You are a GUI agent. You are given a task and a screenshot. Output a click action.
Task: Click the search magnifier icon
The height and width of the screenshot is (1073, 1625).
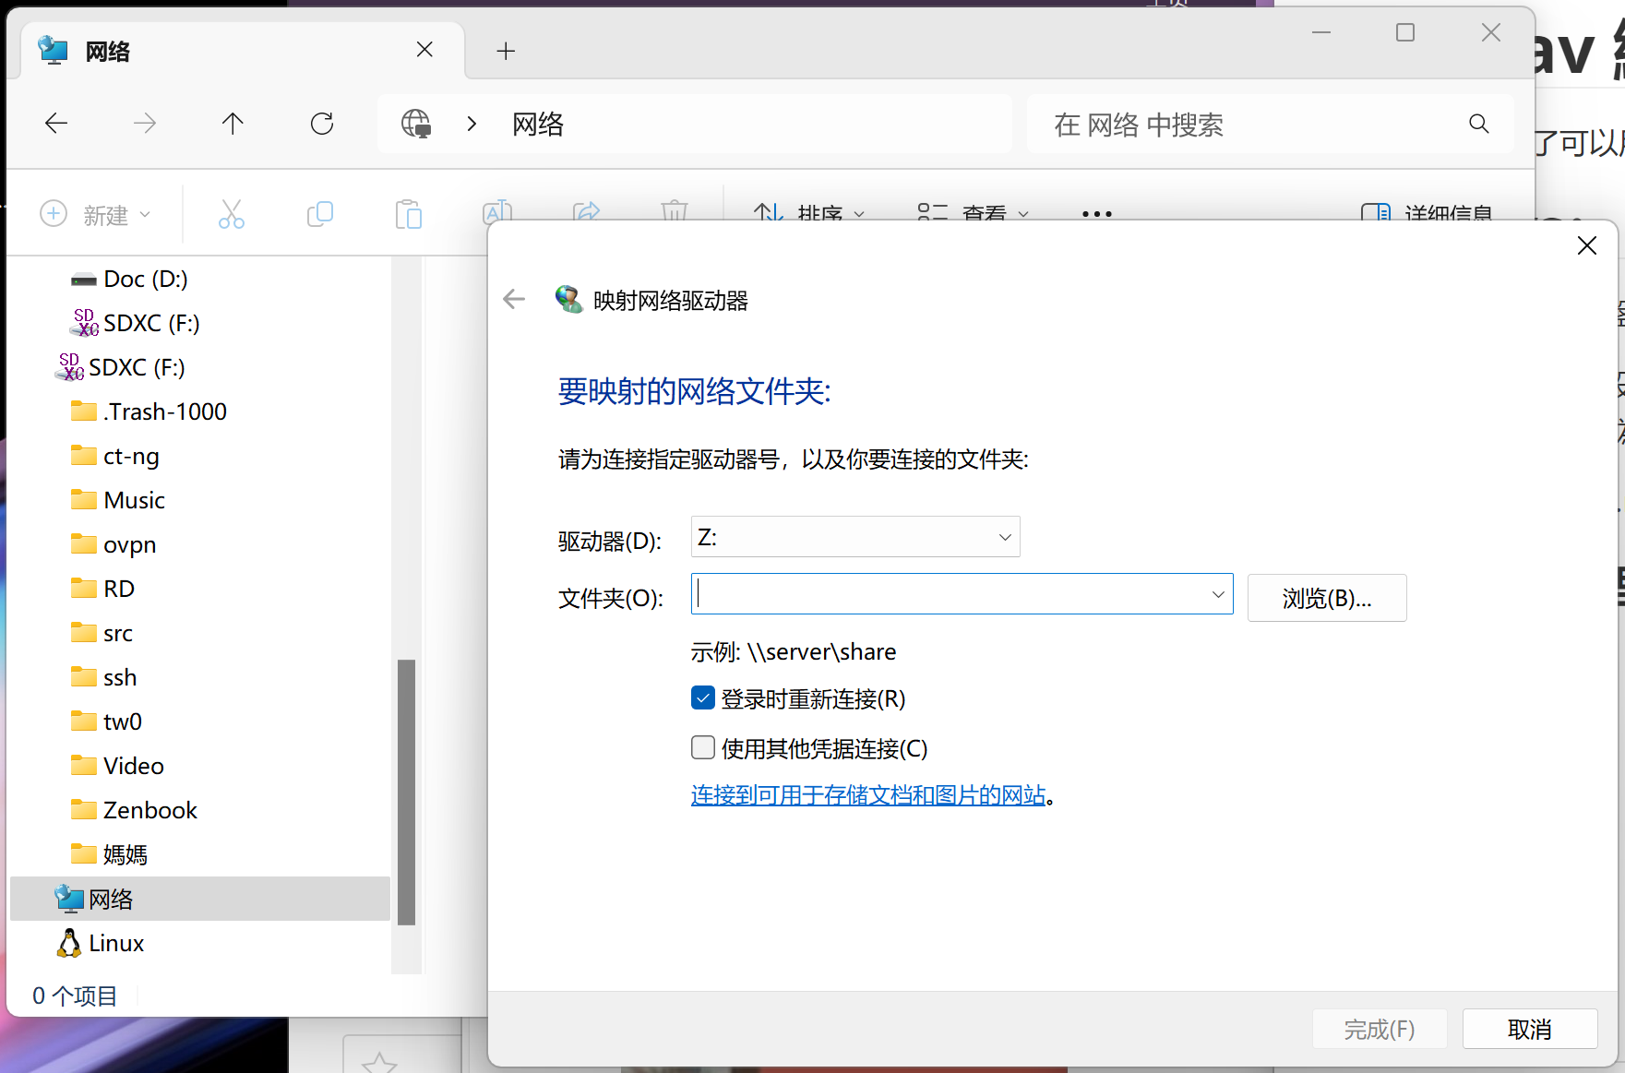(x=1478, y=124)
